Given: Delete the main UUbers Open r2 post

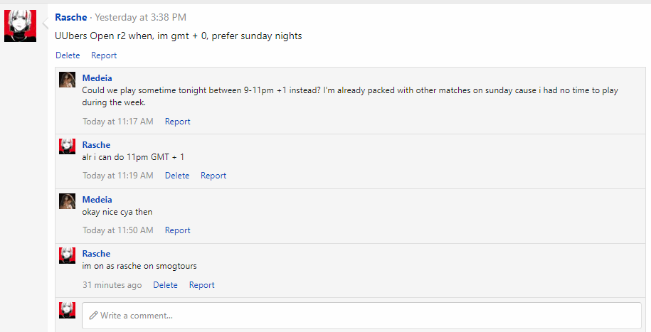Looking at the screenshot, I should [68, 55].
